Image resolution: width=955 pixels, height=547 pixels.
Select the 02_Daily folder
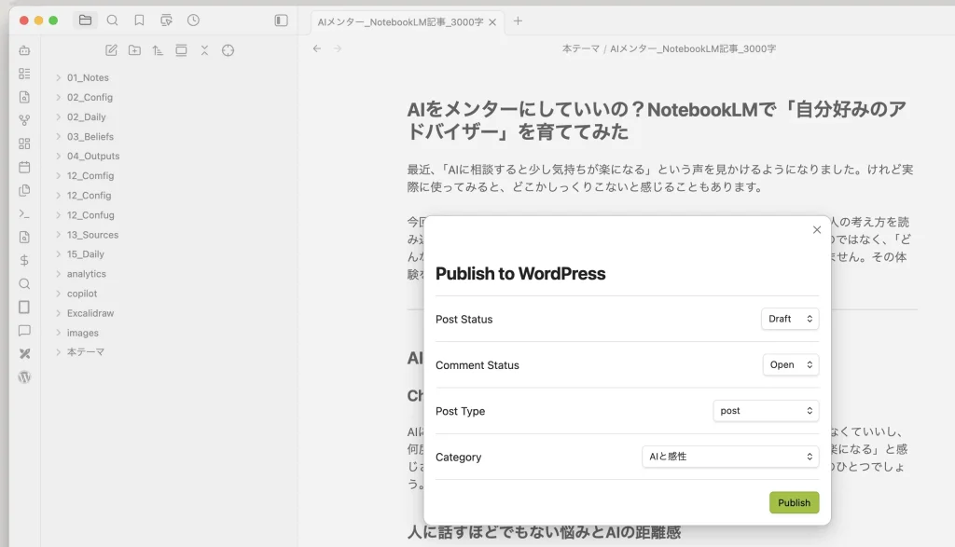[x=87, y=116]
